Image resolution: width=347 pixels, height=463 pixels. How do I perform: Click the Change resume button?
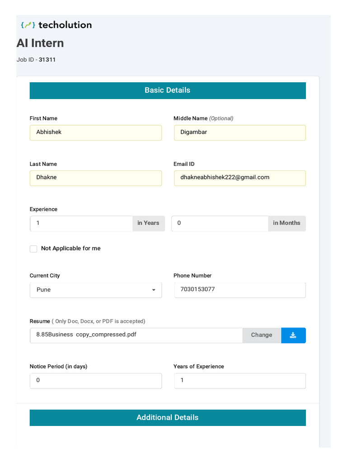tap(262, 335)
